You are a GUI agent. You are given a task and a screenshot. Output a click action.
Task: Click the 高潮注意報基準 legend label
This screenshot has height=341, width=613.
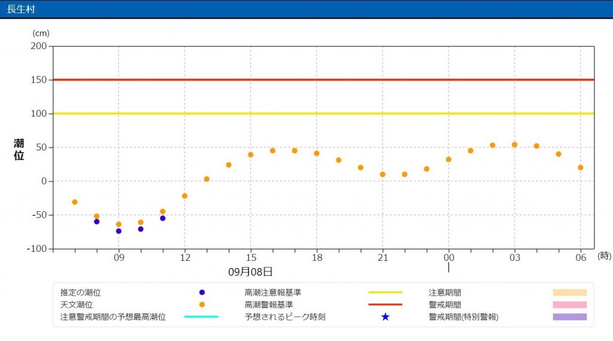(273, 292)
